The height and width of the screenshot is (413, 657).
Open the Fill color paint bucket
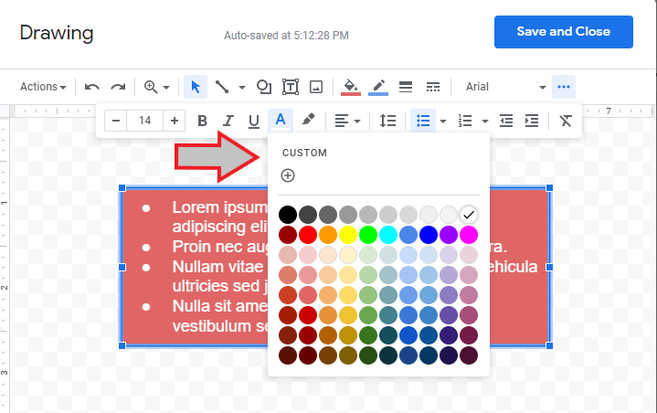[351, 87]
